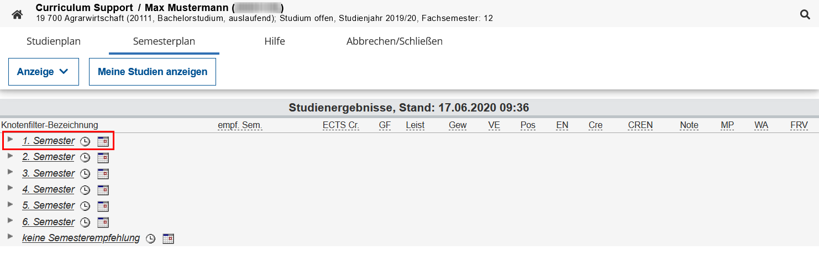Click the empf. Sem. column header
Screen dimensions: 819x255
coord(240,125)
